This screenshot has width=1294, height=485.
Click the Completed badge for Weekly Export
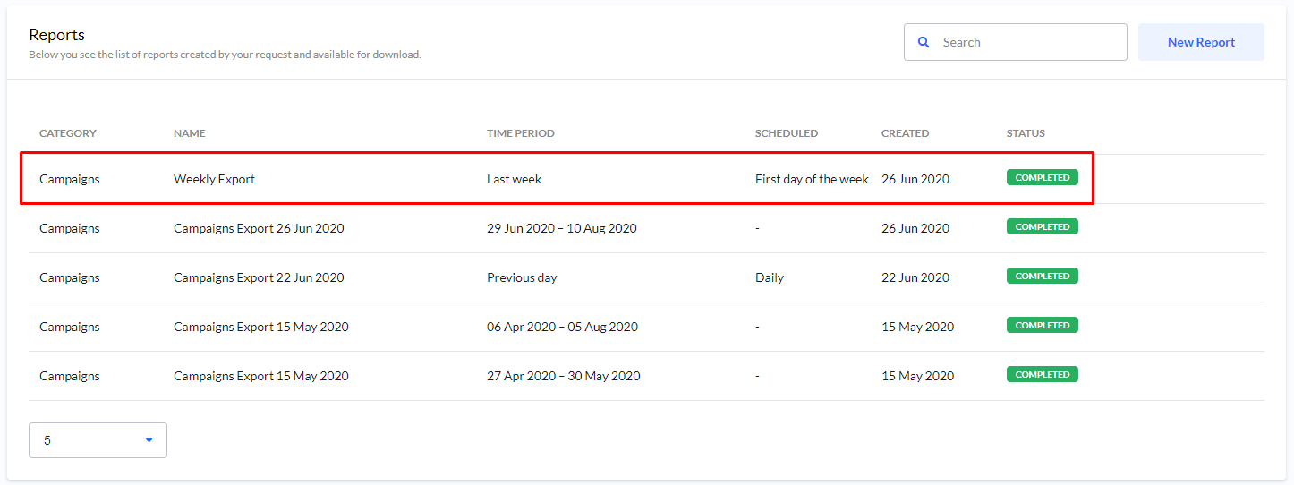tap(1042, 178)
